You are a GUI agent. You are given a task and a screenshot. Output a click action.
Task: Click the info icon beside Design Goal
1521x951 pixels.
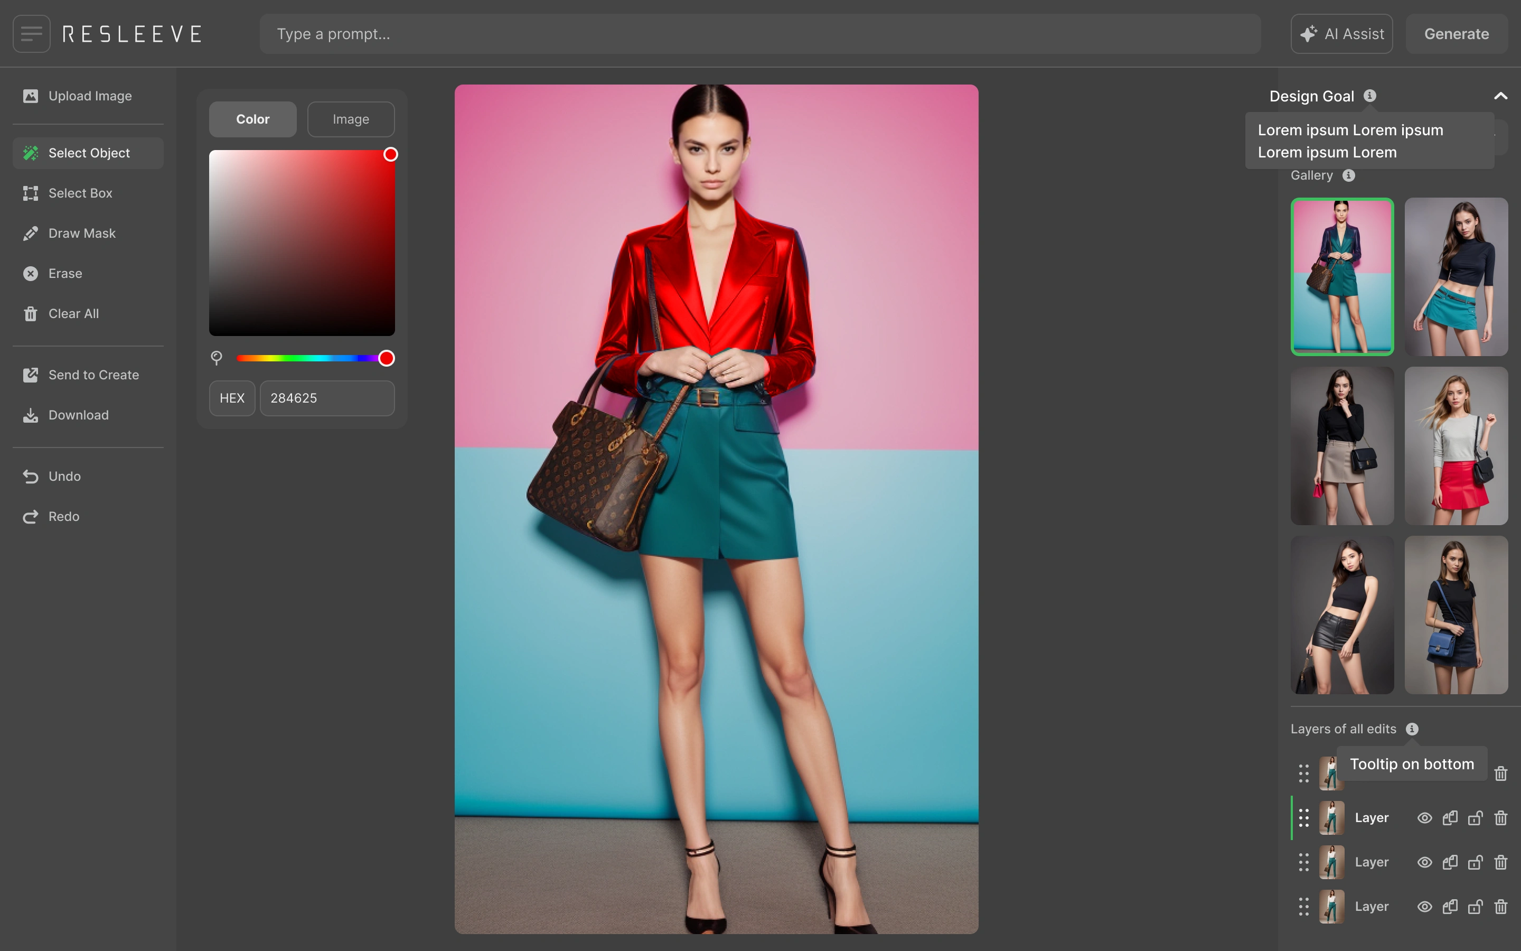click(1369, 96)
